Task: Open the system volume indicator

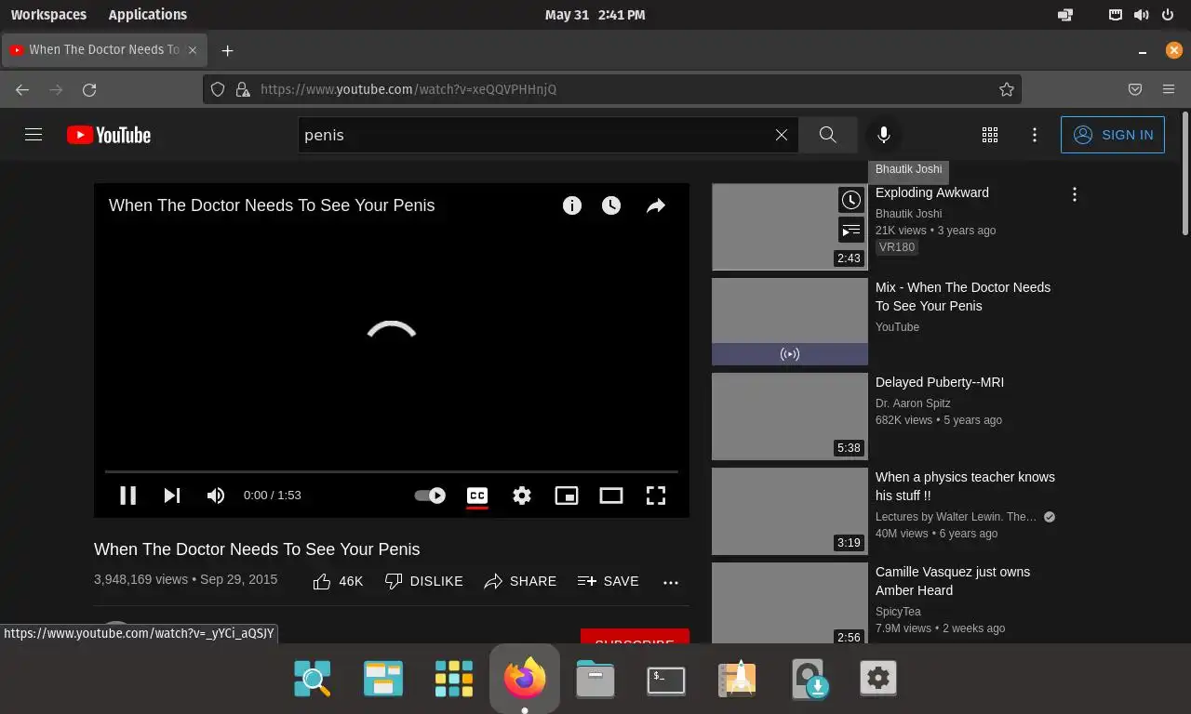Action: click(x=1141, y=15)
